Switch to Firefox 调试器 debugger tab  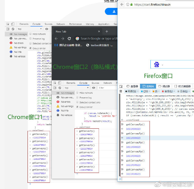[164, 86]
